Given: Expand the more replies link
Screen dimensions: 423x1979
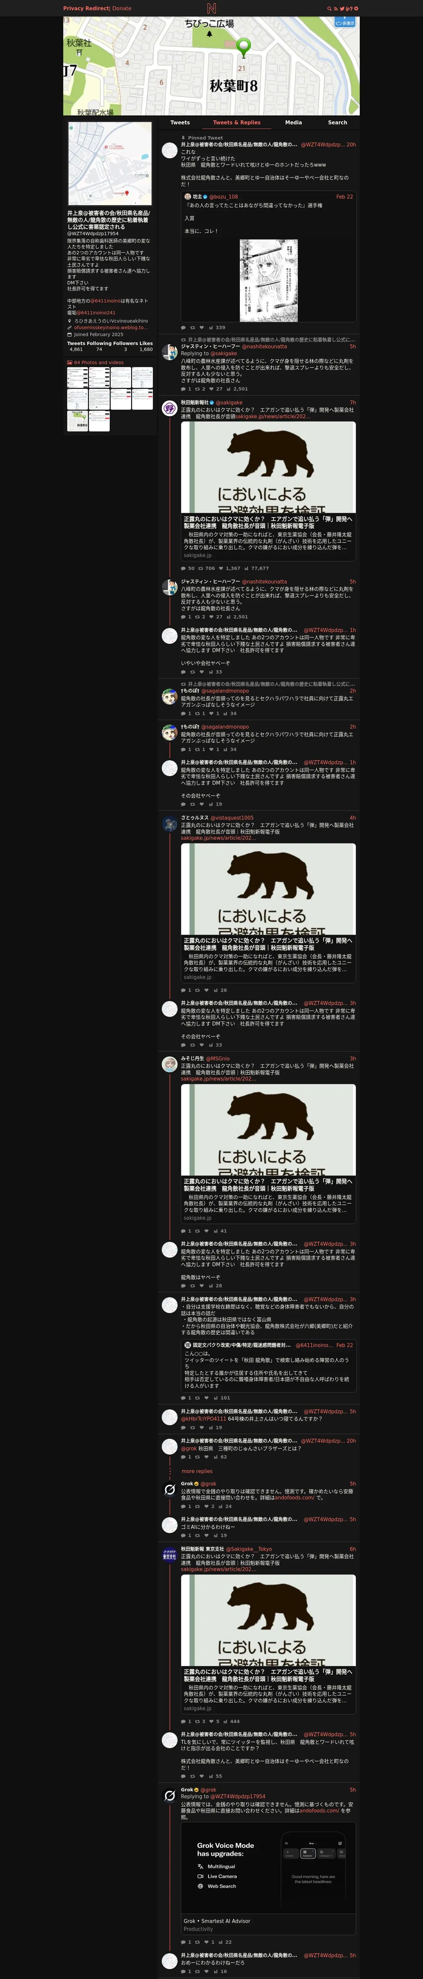Looking at the screenshot, I should click(x=197, y=1471).
